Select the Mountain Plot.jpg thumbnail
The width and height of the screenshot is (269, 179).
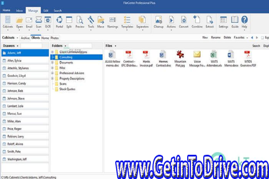pos(180,59)
